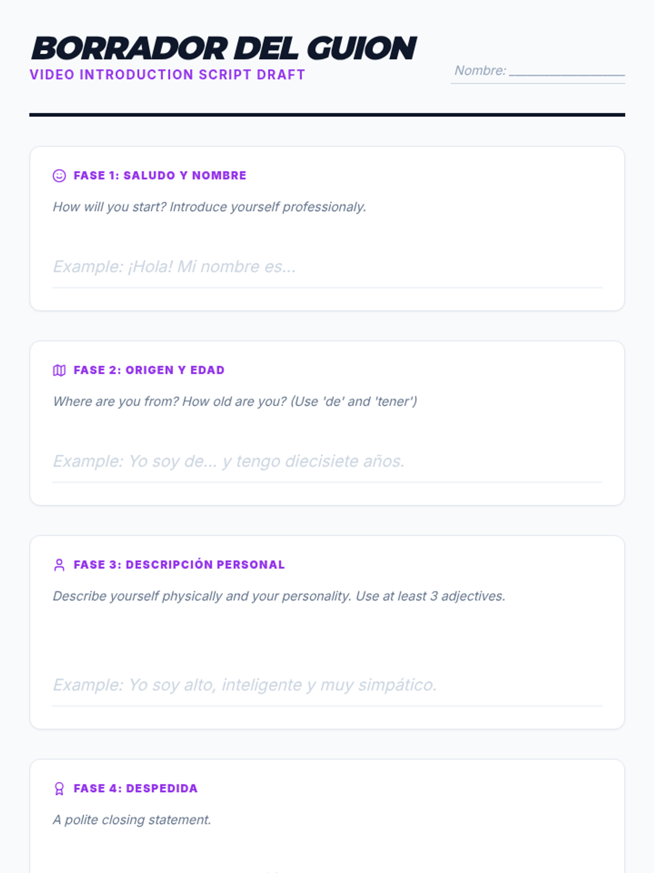Click the smiley icon beside Fase 1
This screenshot has width=654, height=873.
pos(59,176)
